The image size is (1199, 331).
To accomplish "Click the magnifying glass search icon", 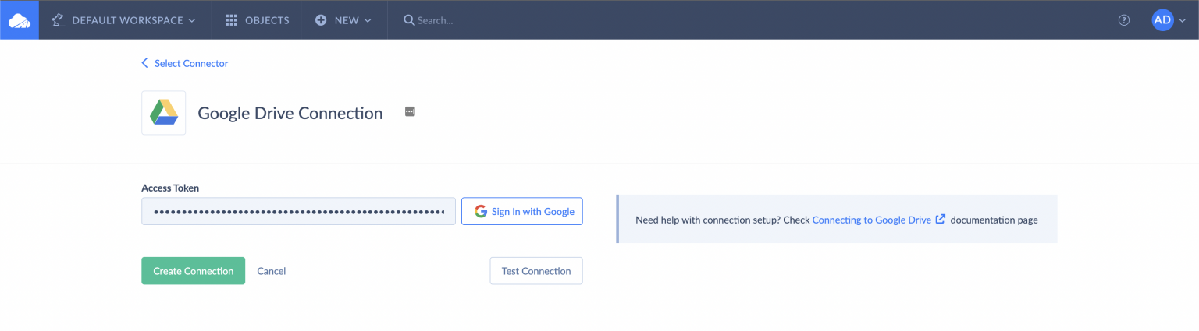I will pyautogui.click(x=408, y=20).
